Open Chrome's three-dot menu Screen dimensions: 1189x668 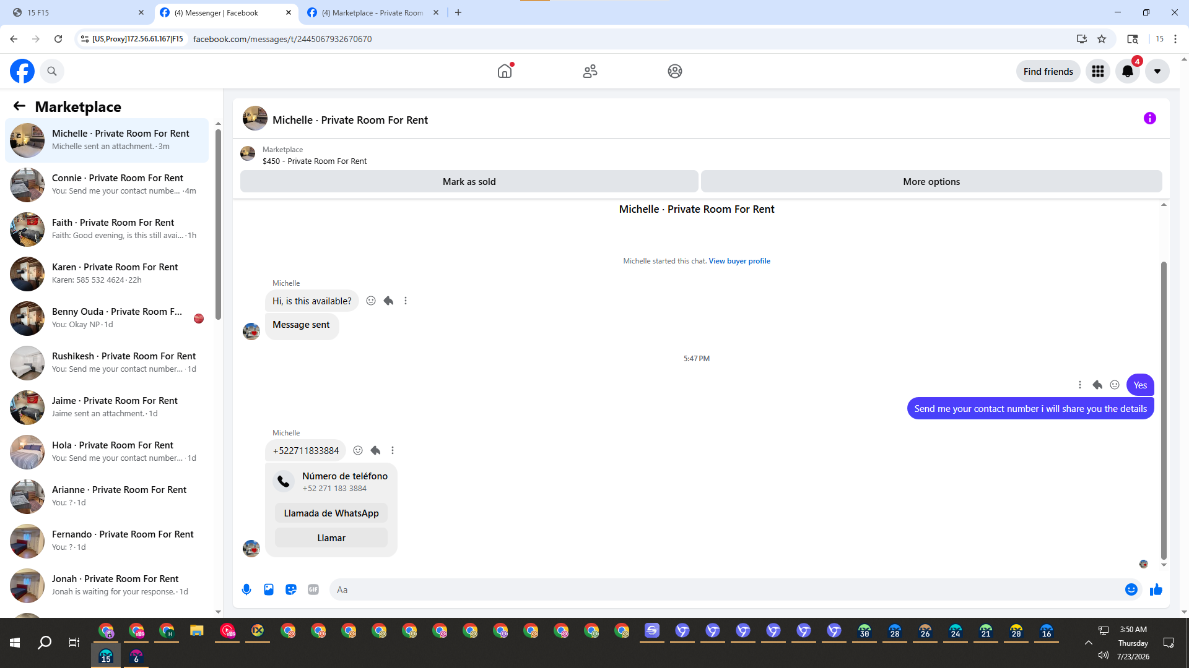click(1175, 39)
